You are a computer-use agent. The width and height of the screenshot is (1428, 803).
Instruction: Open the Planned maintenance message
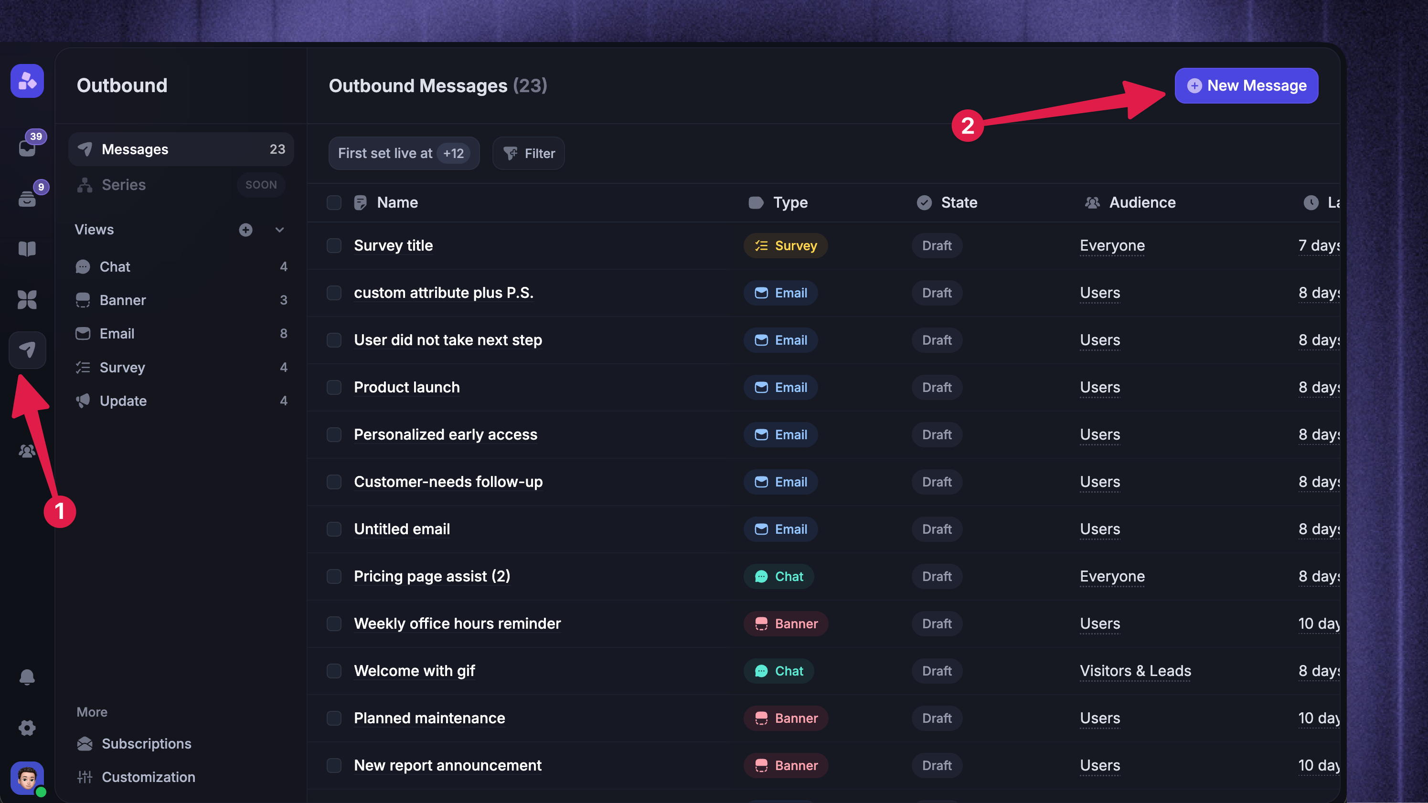click(x=429, y=718)
